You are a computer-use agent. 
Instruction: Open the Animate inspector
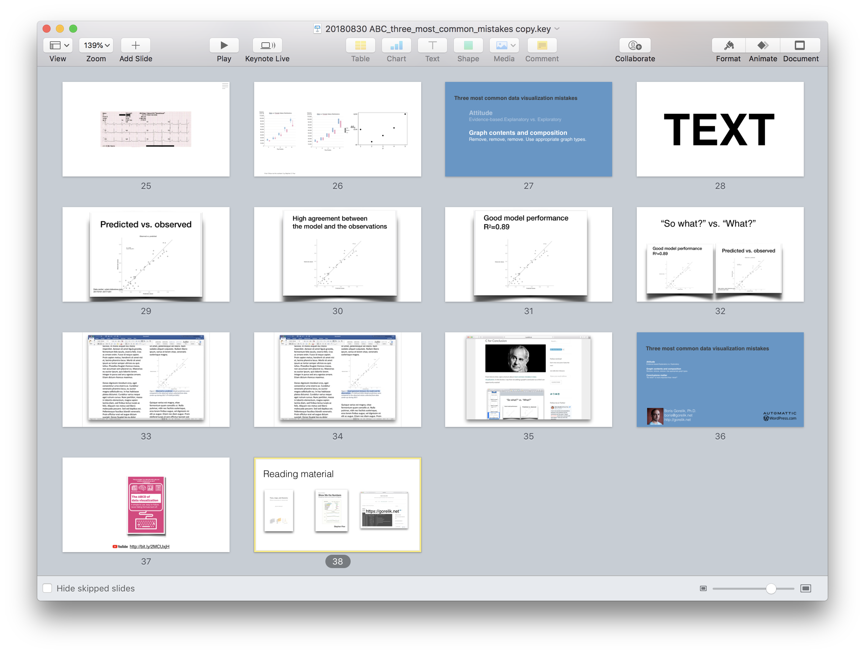click(763, 45)
